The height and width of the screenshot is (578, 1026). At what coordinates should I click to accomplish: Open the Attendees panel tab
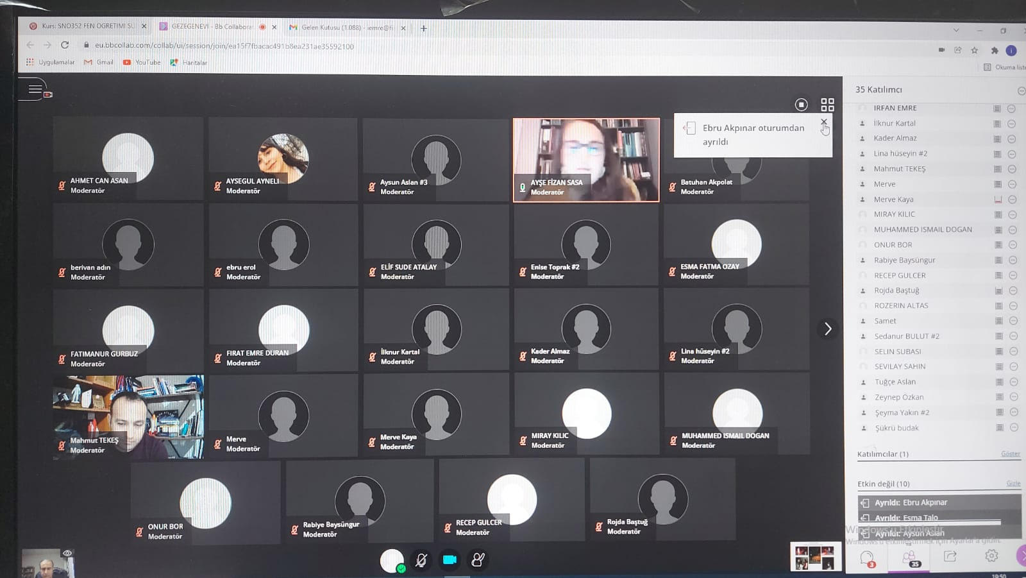click(x=909, y=558)
